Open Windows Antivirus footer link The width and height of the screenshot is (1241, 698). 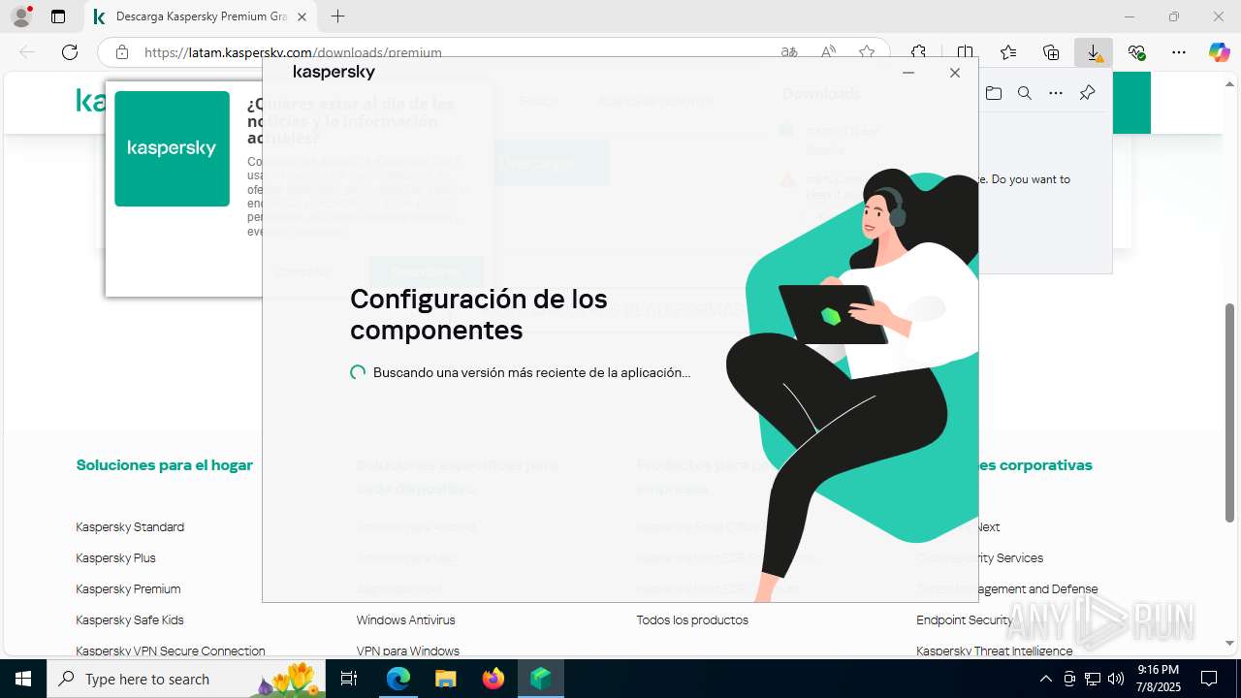[x=405, y=619]
